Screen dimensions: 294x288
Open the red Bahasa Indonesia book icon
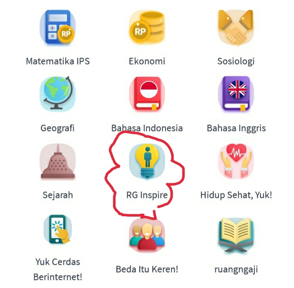147,94
